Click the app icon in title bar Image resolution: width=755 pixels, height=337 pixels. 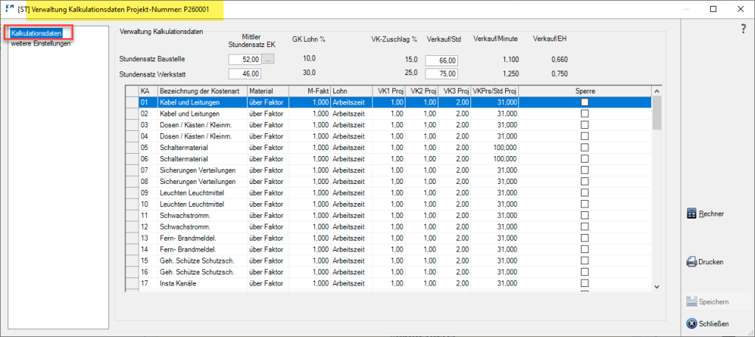click(x=9, y=9)
